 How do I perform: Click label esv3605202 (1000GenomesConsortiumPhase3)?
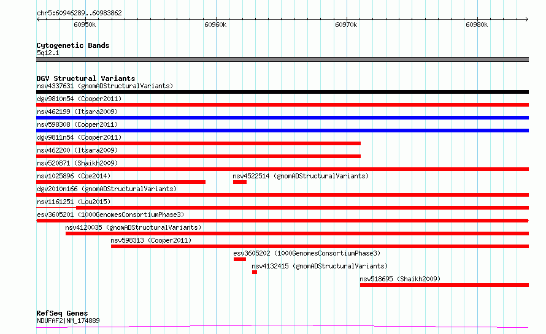307,253
